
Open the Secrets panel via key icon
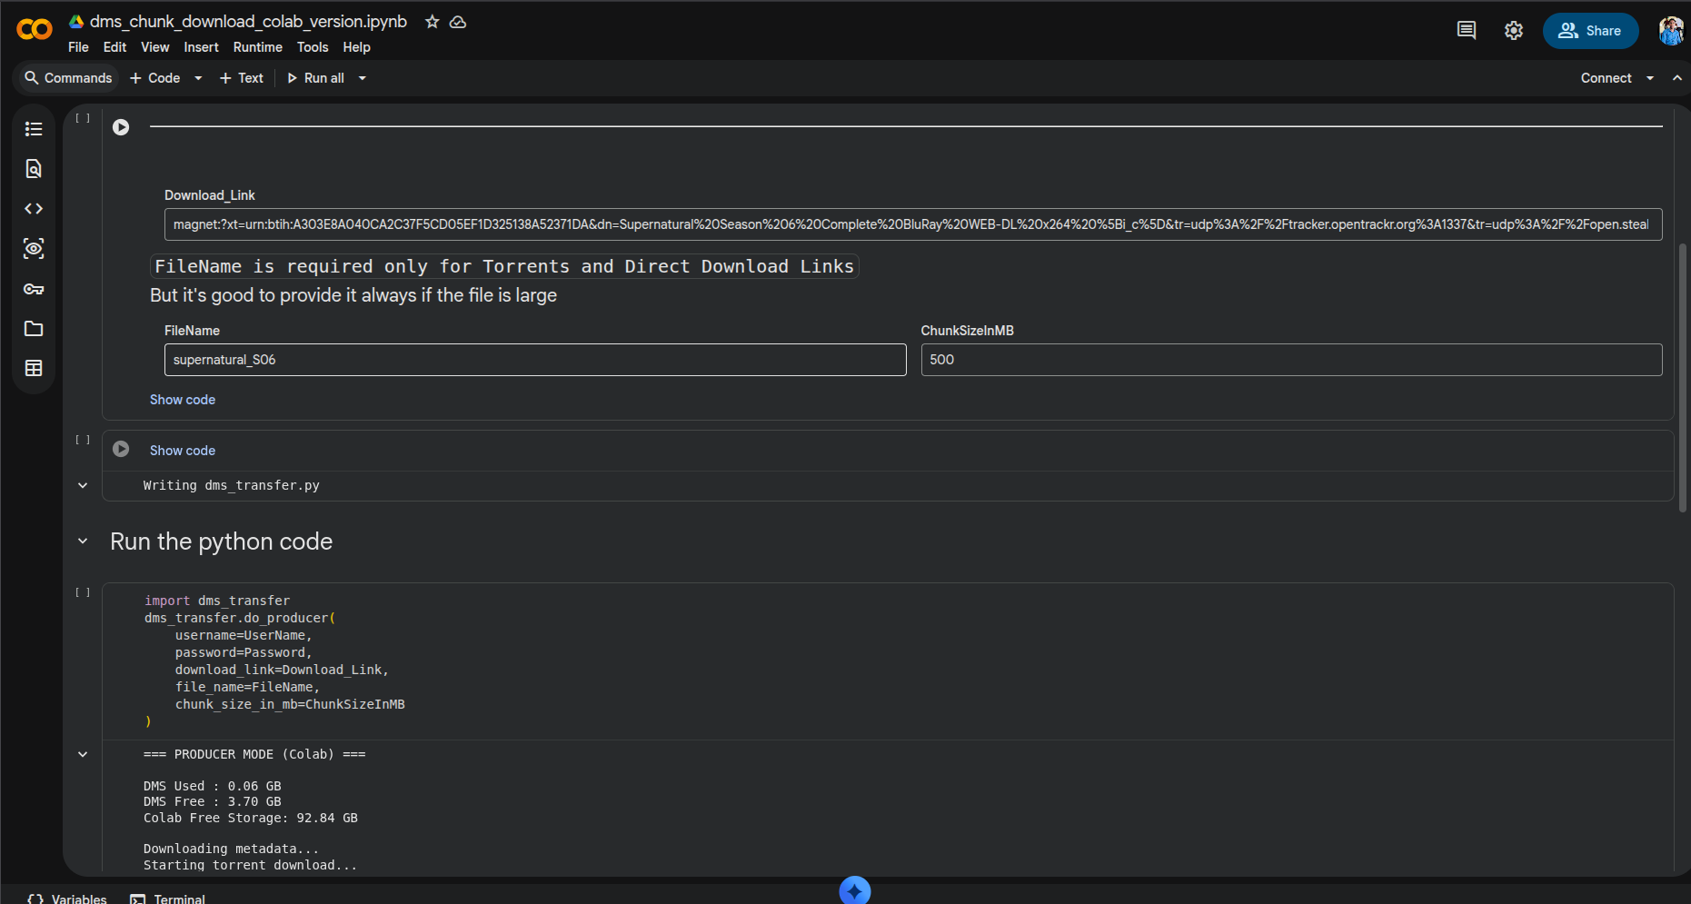(x=34, y=289)
